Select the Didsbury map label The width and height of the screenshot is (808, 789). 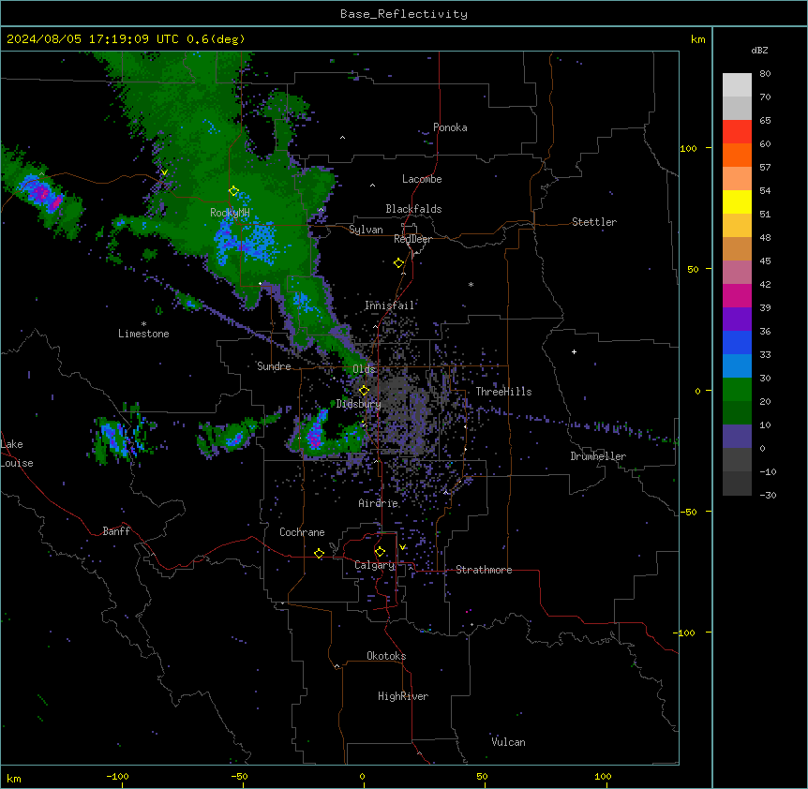click(359, 404)
